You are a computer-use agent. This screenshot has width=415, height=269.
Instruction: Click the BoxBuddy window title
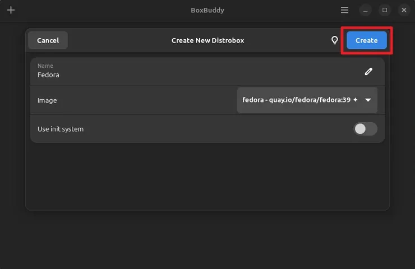pos(207,10)
